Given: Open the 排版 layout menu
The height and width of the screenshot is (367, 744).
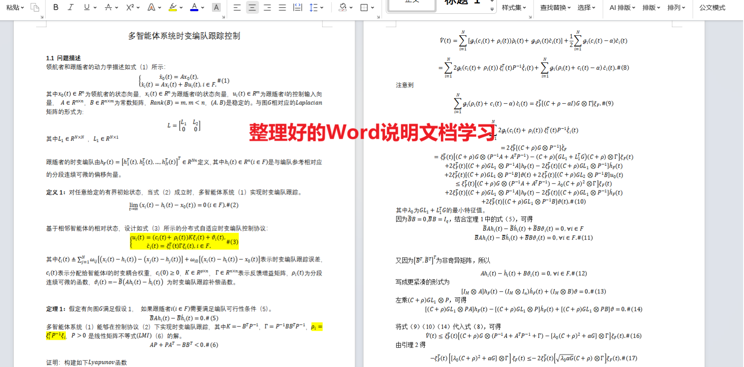Looking at the screenshot, I should [x=651, y=7].
